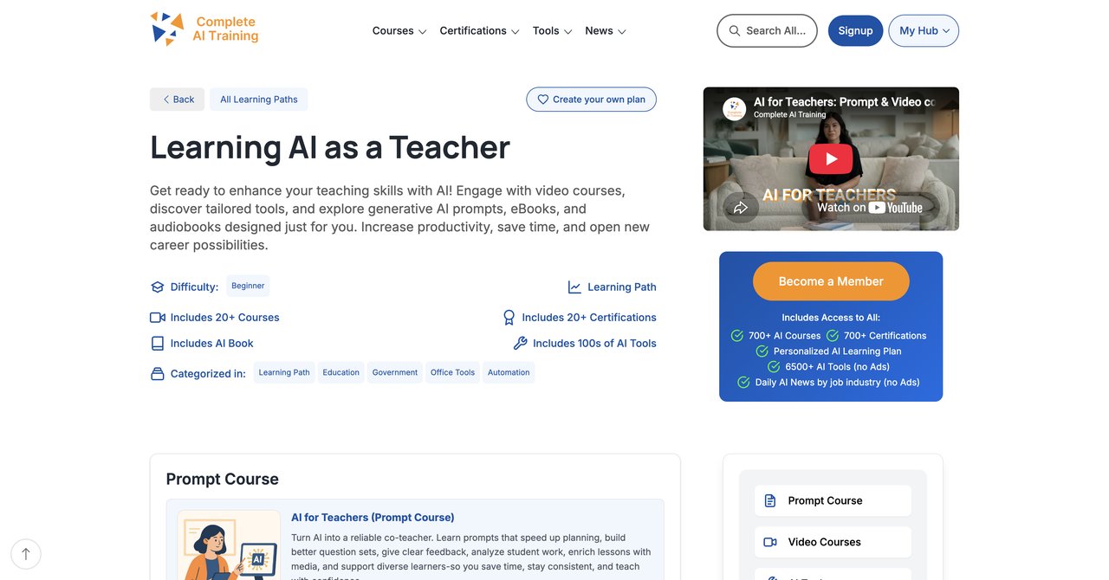Open the Courses dropdown menu
This screenshot has height=580, width=1109.
tap(399, 31)
